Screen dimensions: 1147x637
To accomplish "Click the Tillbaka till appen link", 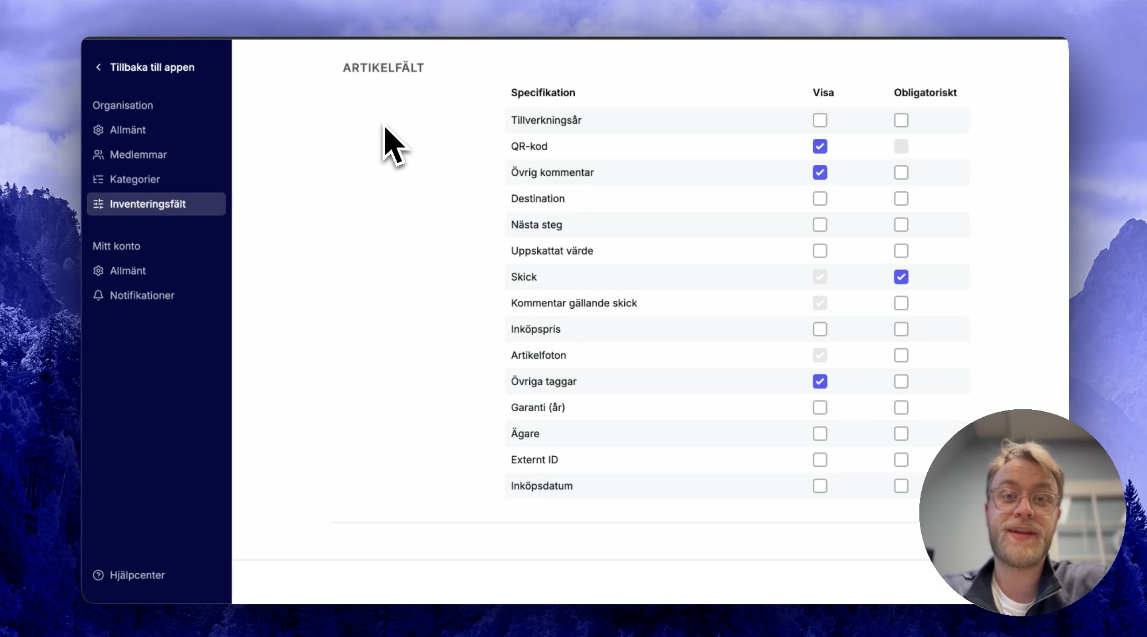I will click(152, 67).
